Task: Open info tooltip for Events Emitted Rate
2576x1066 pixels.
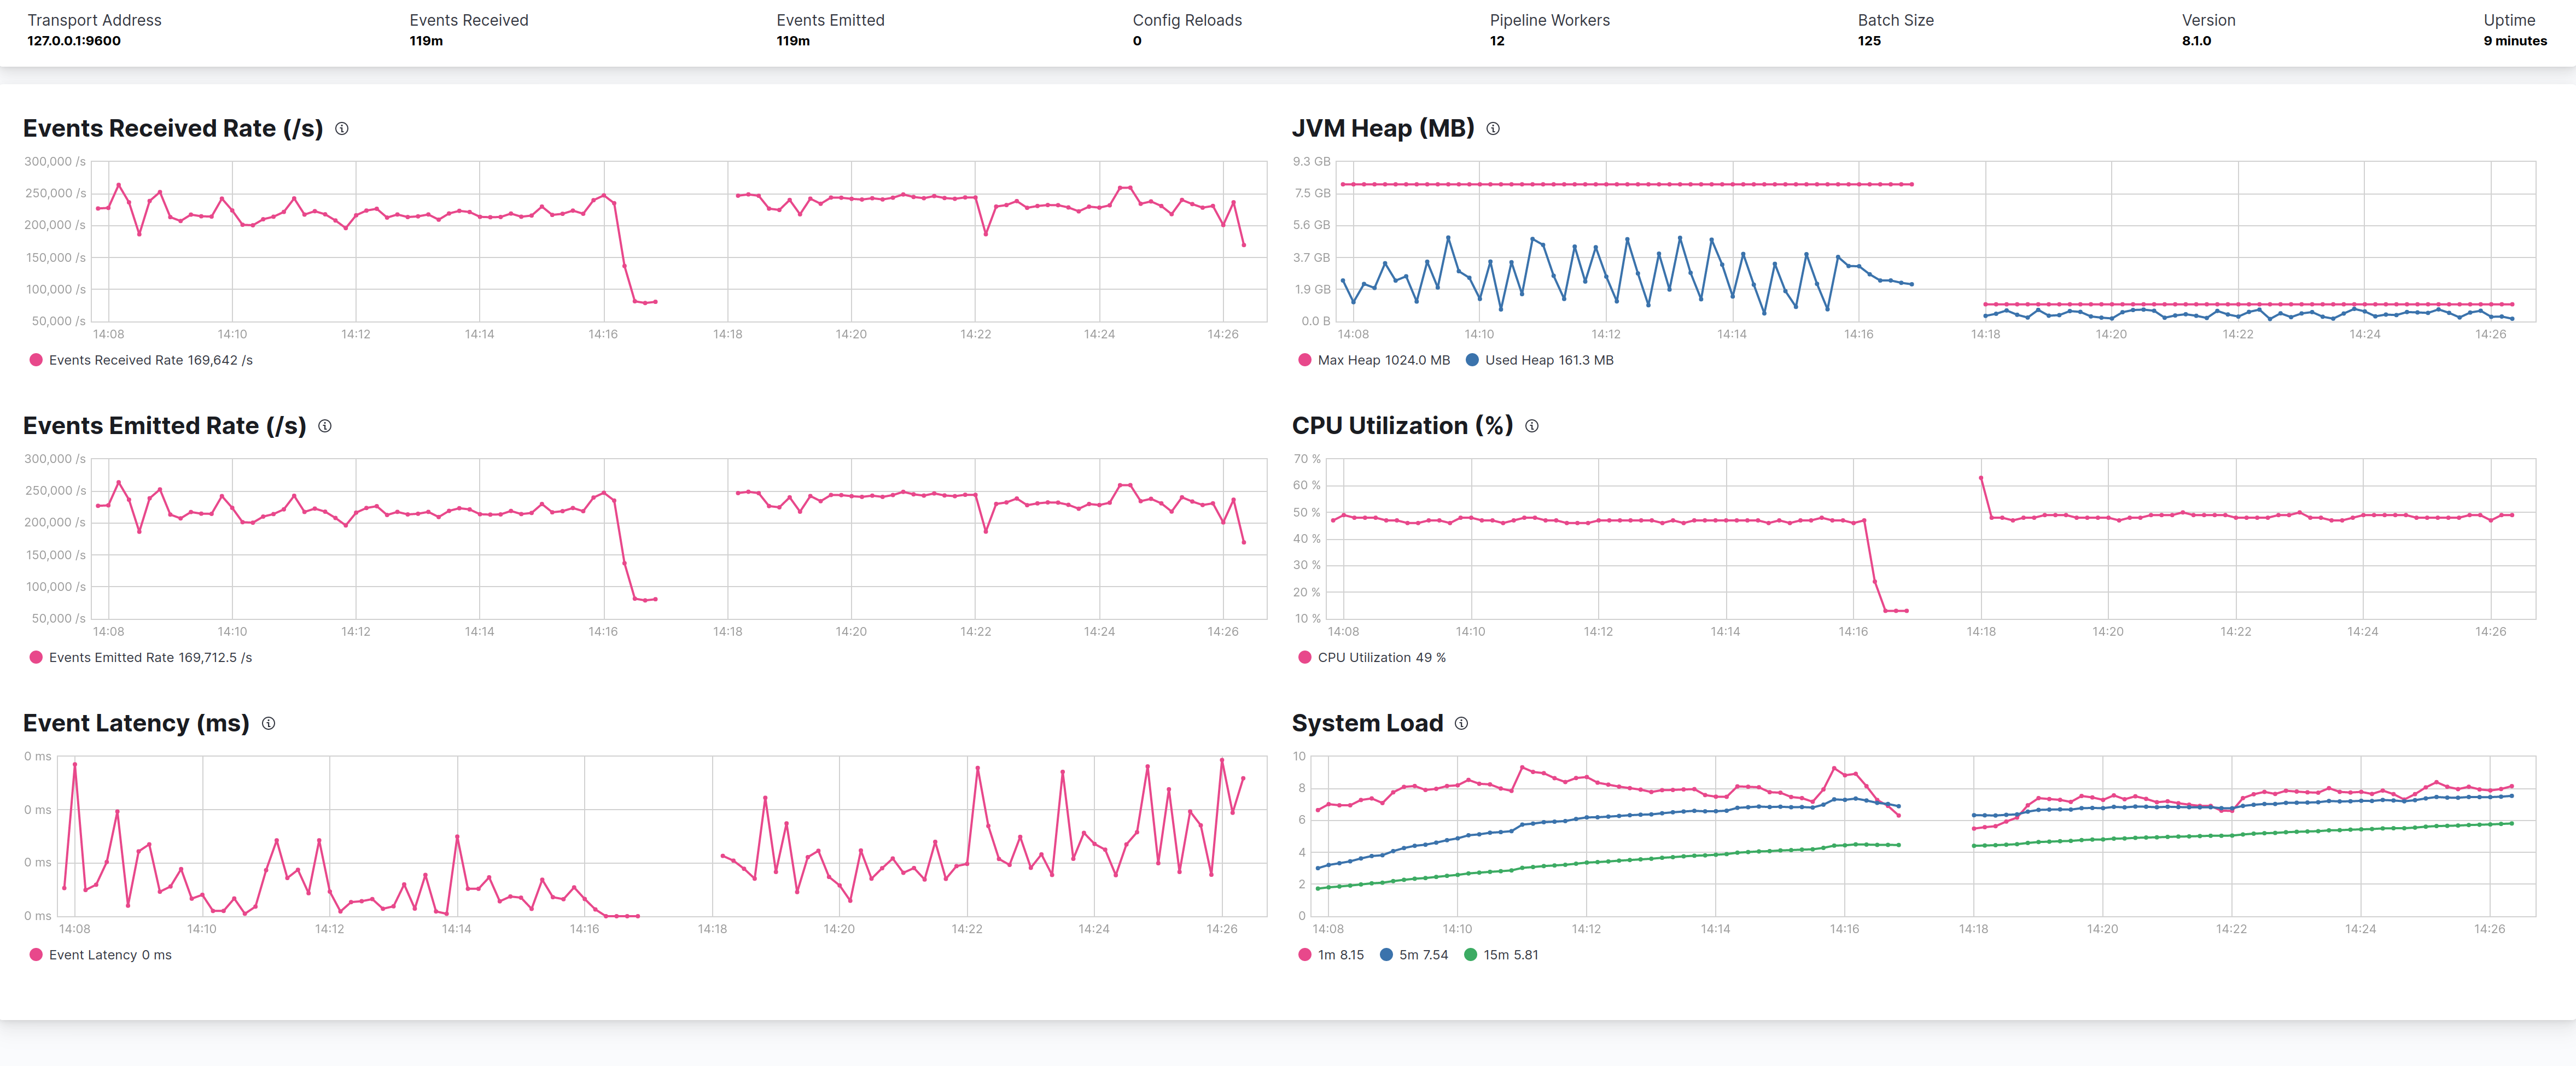Action: point(325,426)
